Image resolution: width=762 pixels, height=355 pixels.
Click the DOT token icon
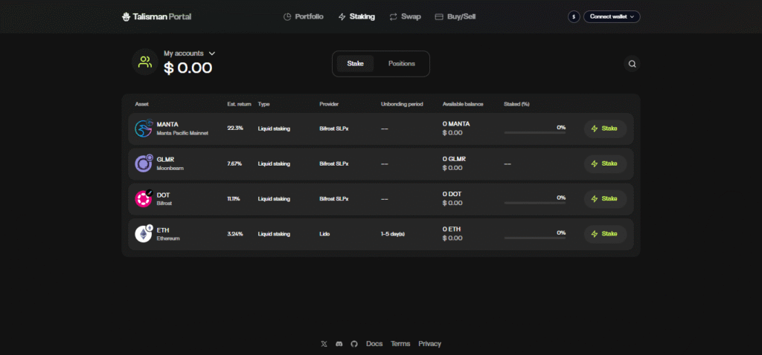coord(143,198)
